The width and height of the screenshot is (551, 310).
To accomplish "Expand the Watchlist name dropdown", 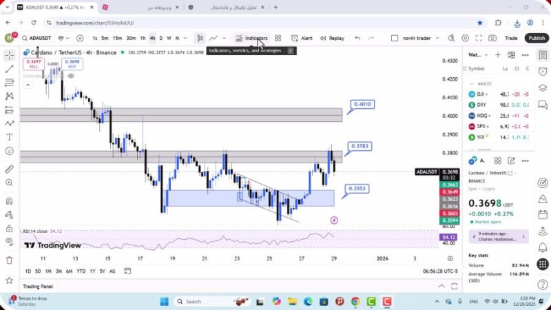I will tap(486, 55).
